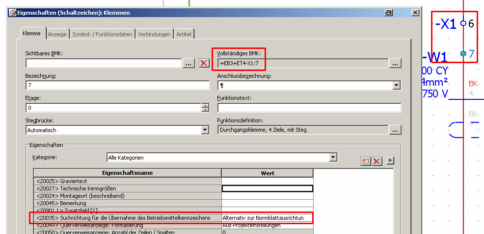The height and width of the screenshot is (234, 484).
Task: Click value cell of Technische Kenngrößen
Action: point(268,188)
